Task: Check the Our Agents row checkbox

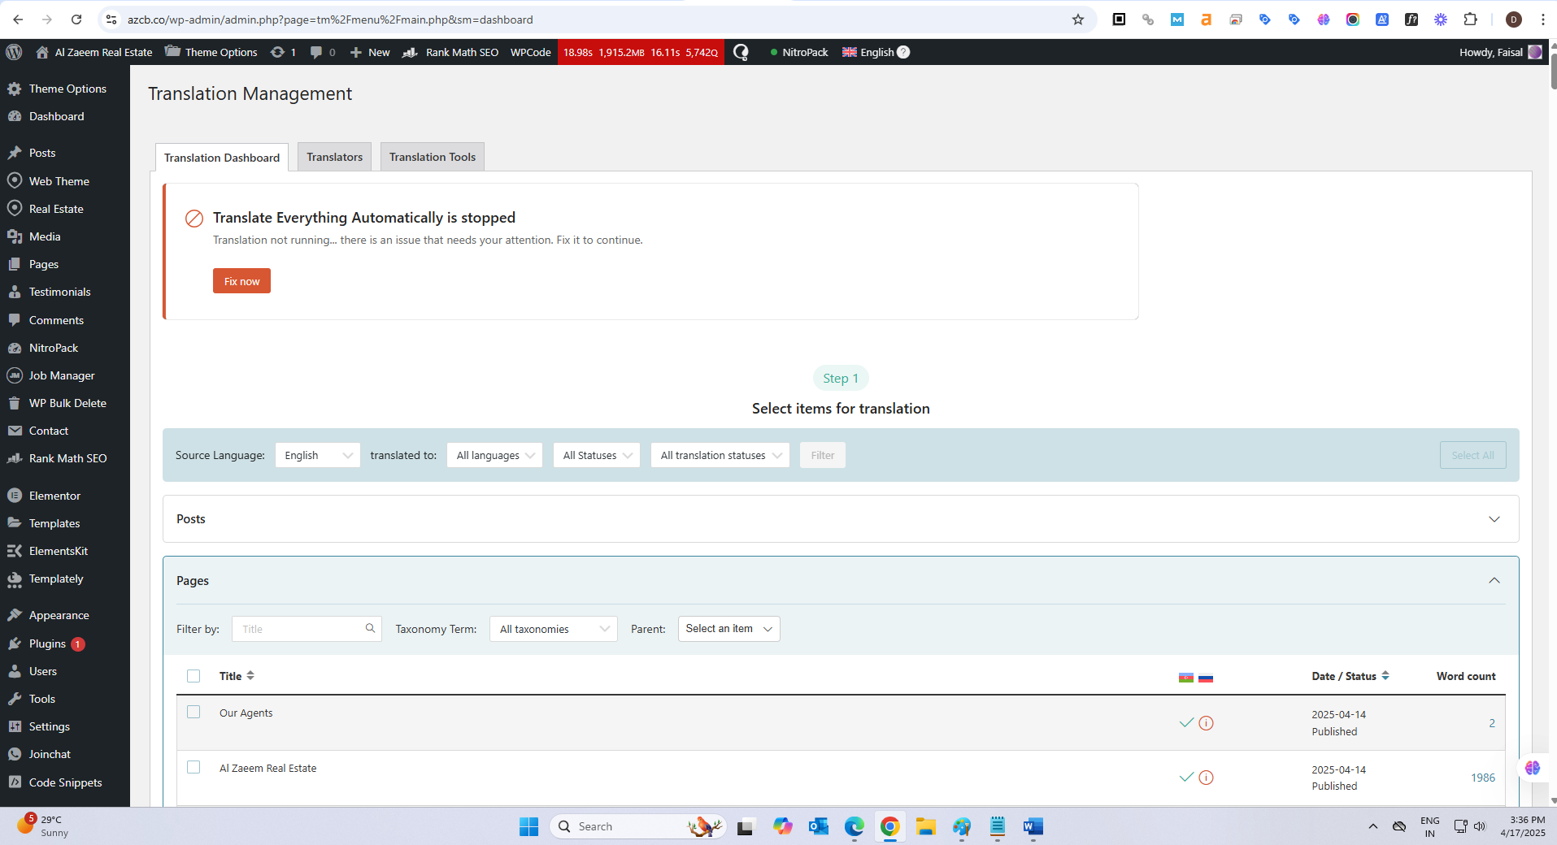Action: coord(194,712)
